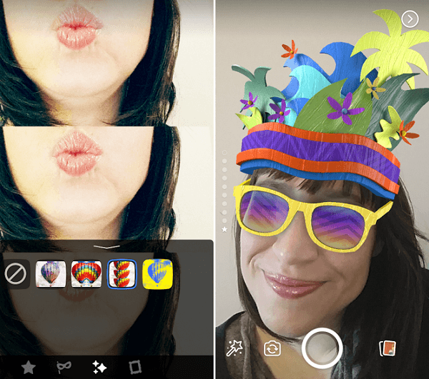The image size is (429, 379).
Task: Open the frames tab
Action: [x=135, y=368]
